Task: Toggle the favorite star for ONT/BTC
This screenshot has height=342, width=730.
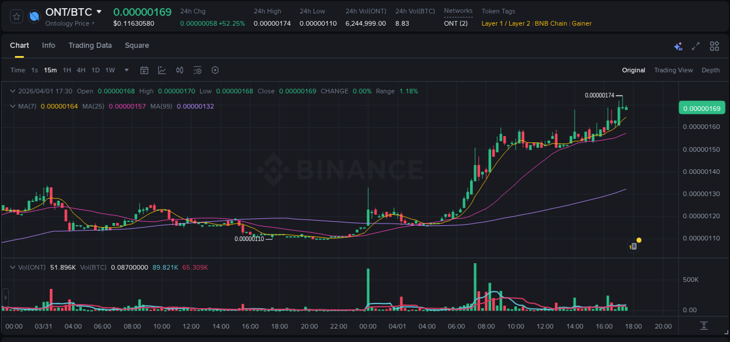Action: 16,16
